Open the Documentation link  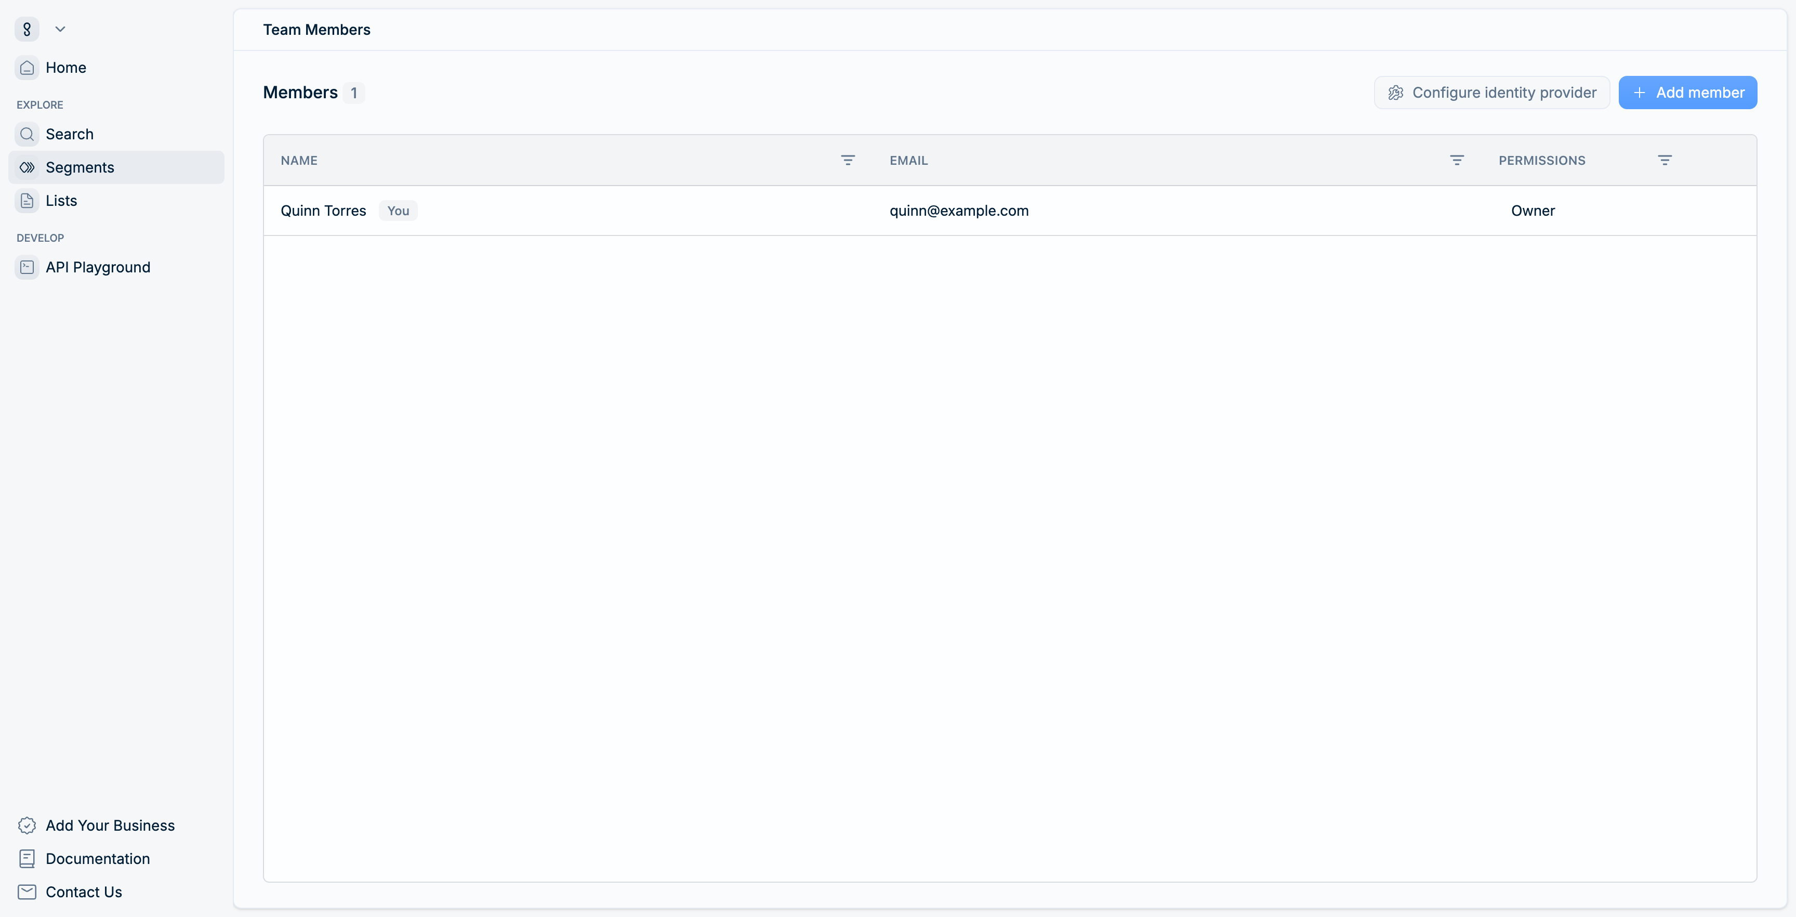point(98,858)
